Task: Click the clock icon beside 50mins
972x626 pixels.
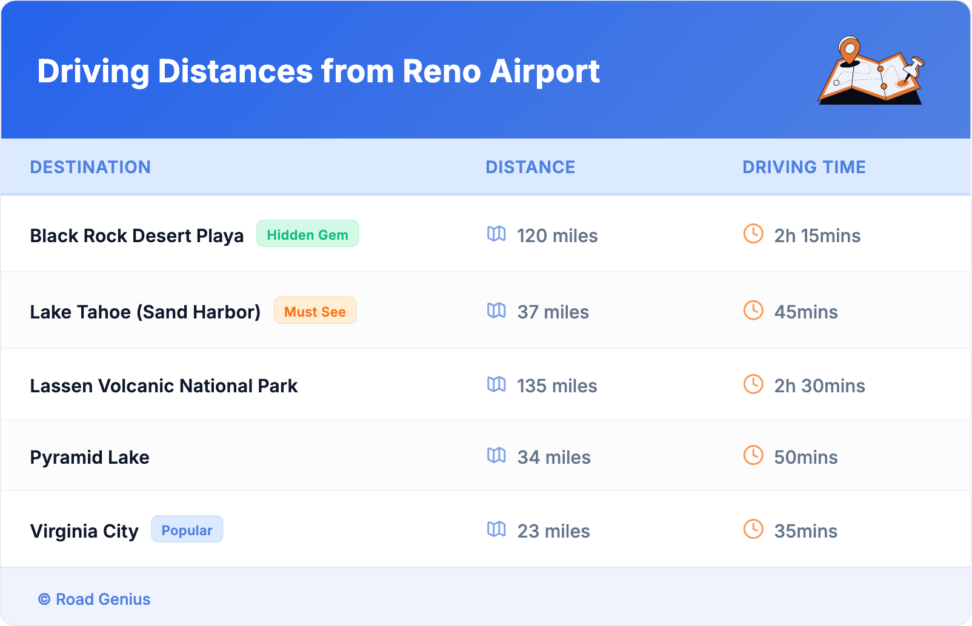Action: point(753,455)
